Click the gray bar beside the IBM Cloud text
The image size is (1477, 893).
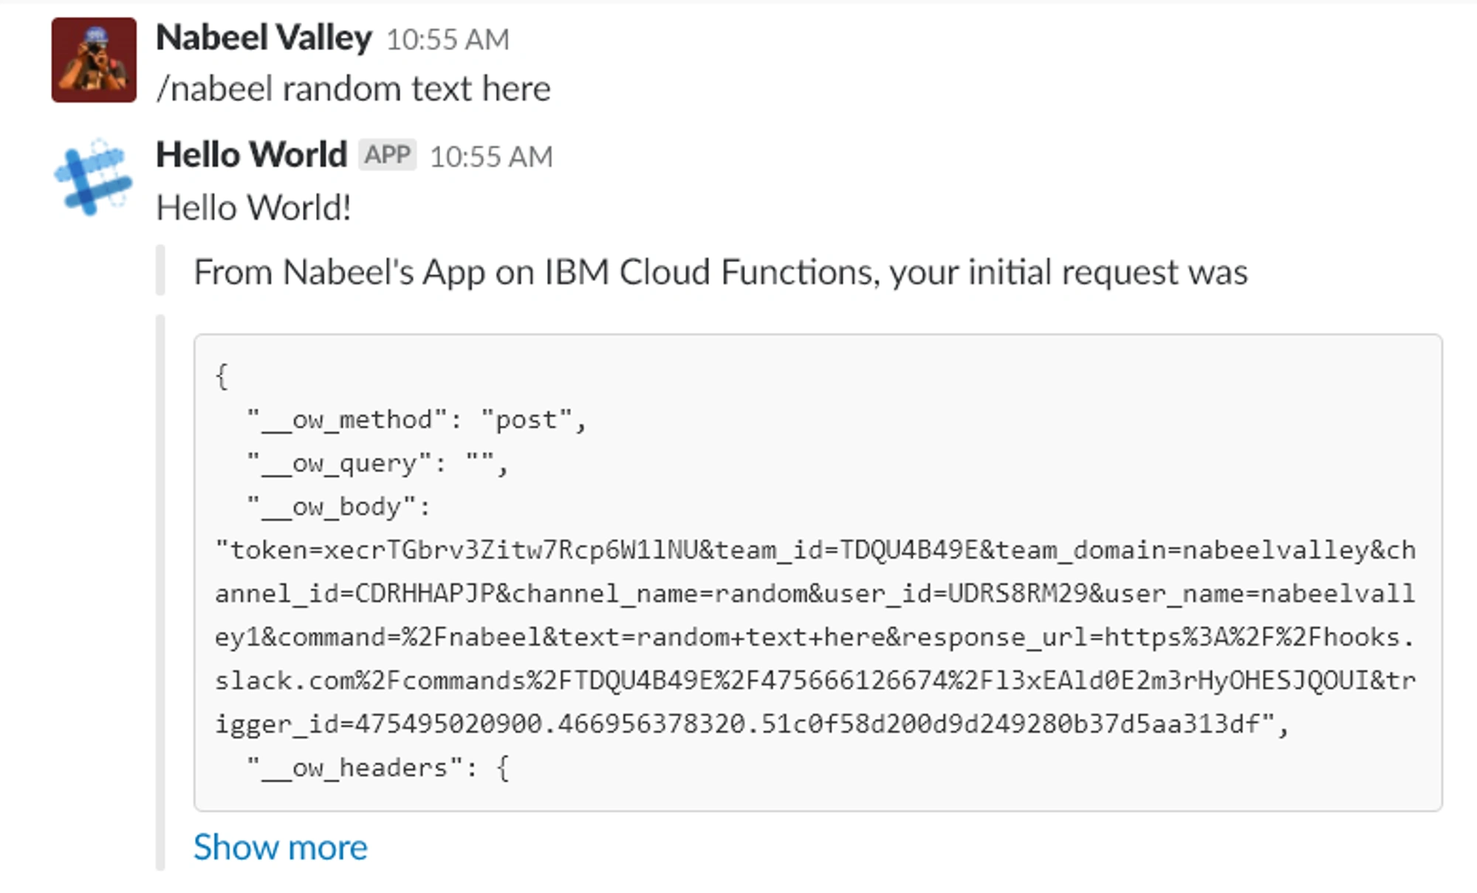(x=160, y=270)
